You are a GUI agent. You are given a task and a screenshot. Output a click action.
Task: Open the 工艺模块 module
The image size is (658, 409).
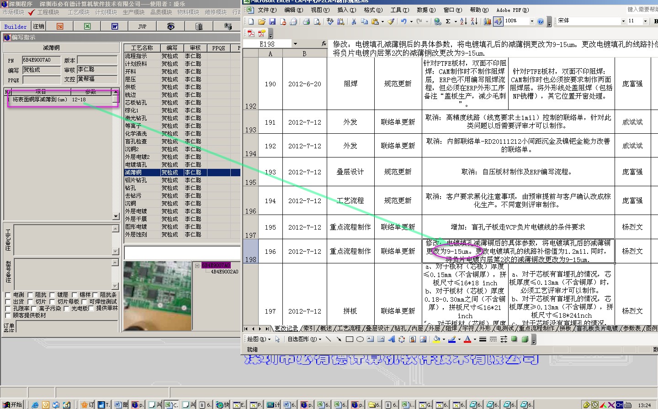coord(79,12)
